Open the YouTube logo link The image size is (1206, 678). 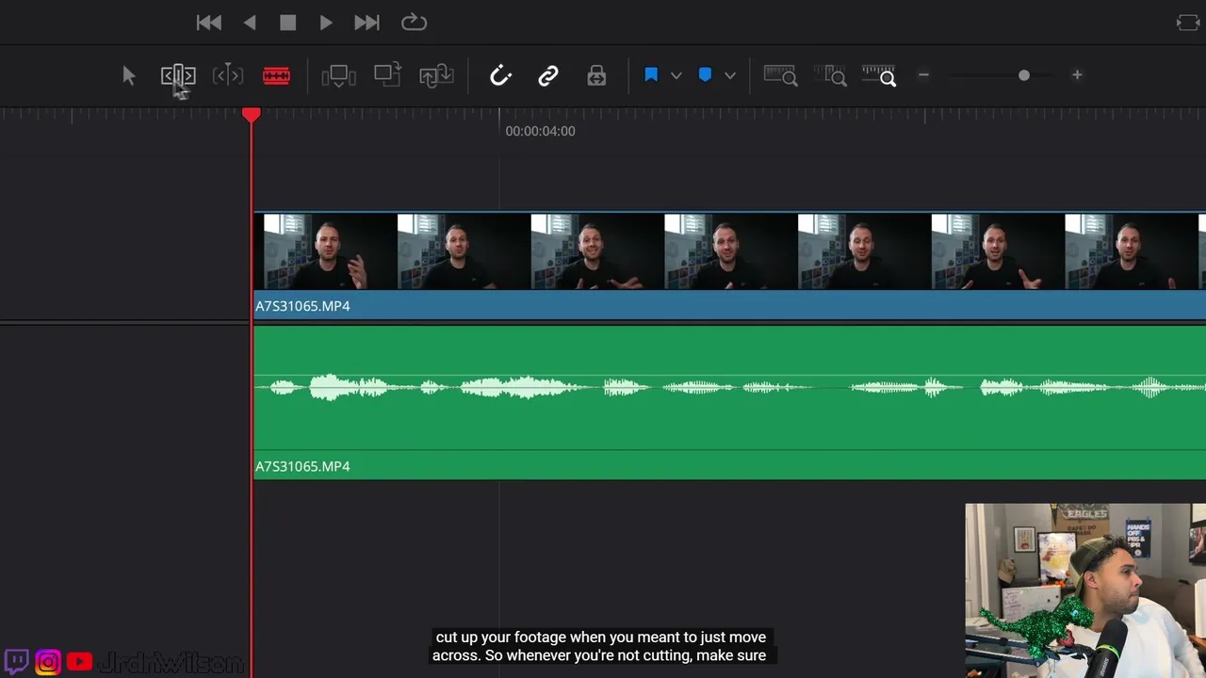pyautogui.click(x=80, y=662)
